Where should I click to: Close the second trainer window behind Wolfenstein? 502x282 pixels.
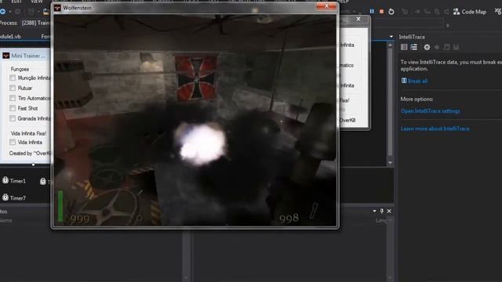point(358,19)
